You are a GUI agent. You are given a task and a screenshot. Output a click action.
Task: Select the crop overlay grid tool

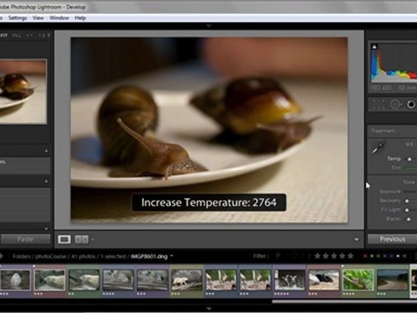(378, 104)
